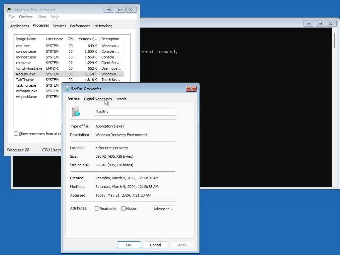This screenshot has width=340, height=255.
Task: Close the Windows Task Manager window
Action: [131, 10]
